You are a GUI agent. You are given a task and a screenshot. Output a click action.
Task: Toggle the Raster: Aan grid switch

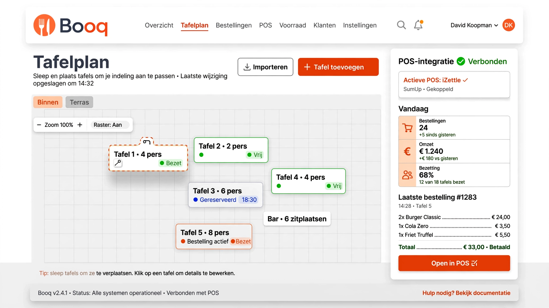(110, 125)
